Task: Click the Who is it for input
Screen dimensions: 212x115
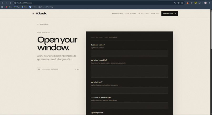Action: click(129, 90)
